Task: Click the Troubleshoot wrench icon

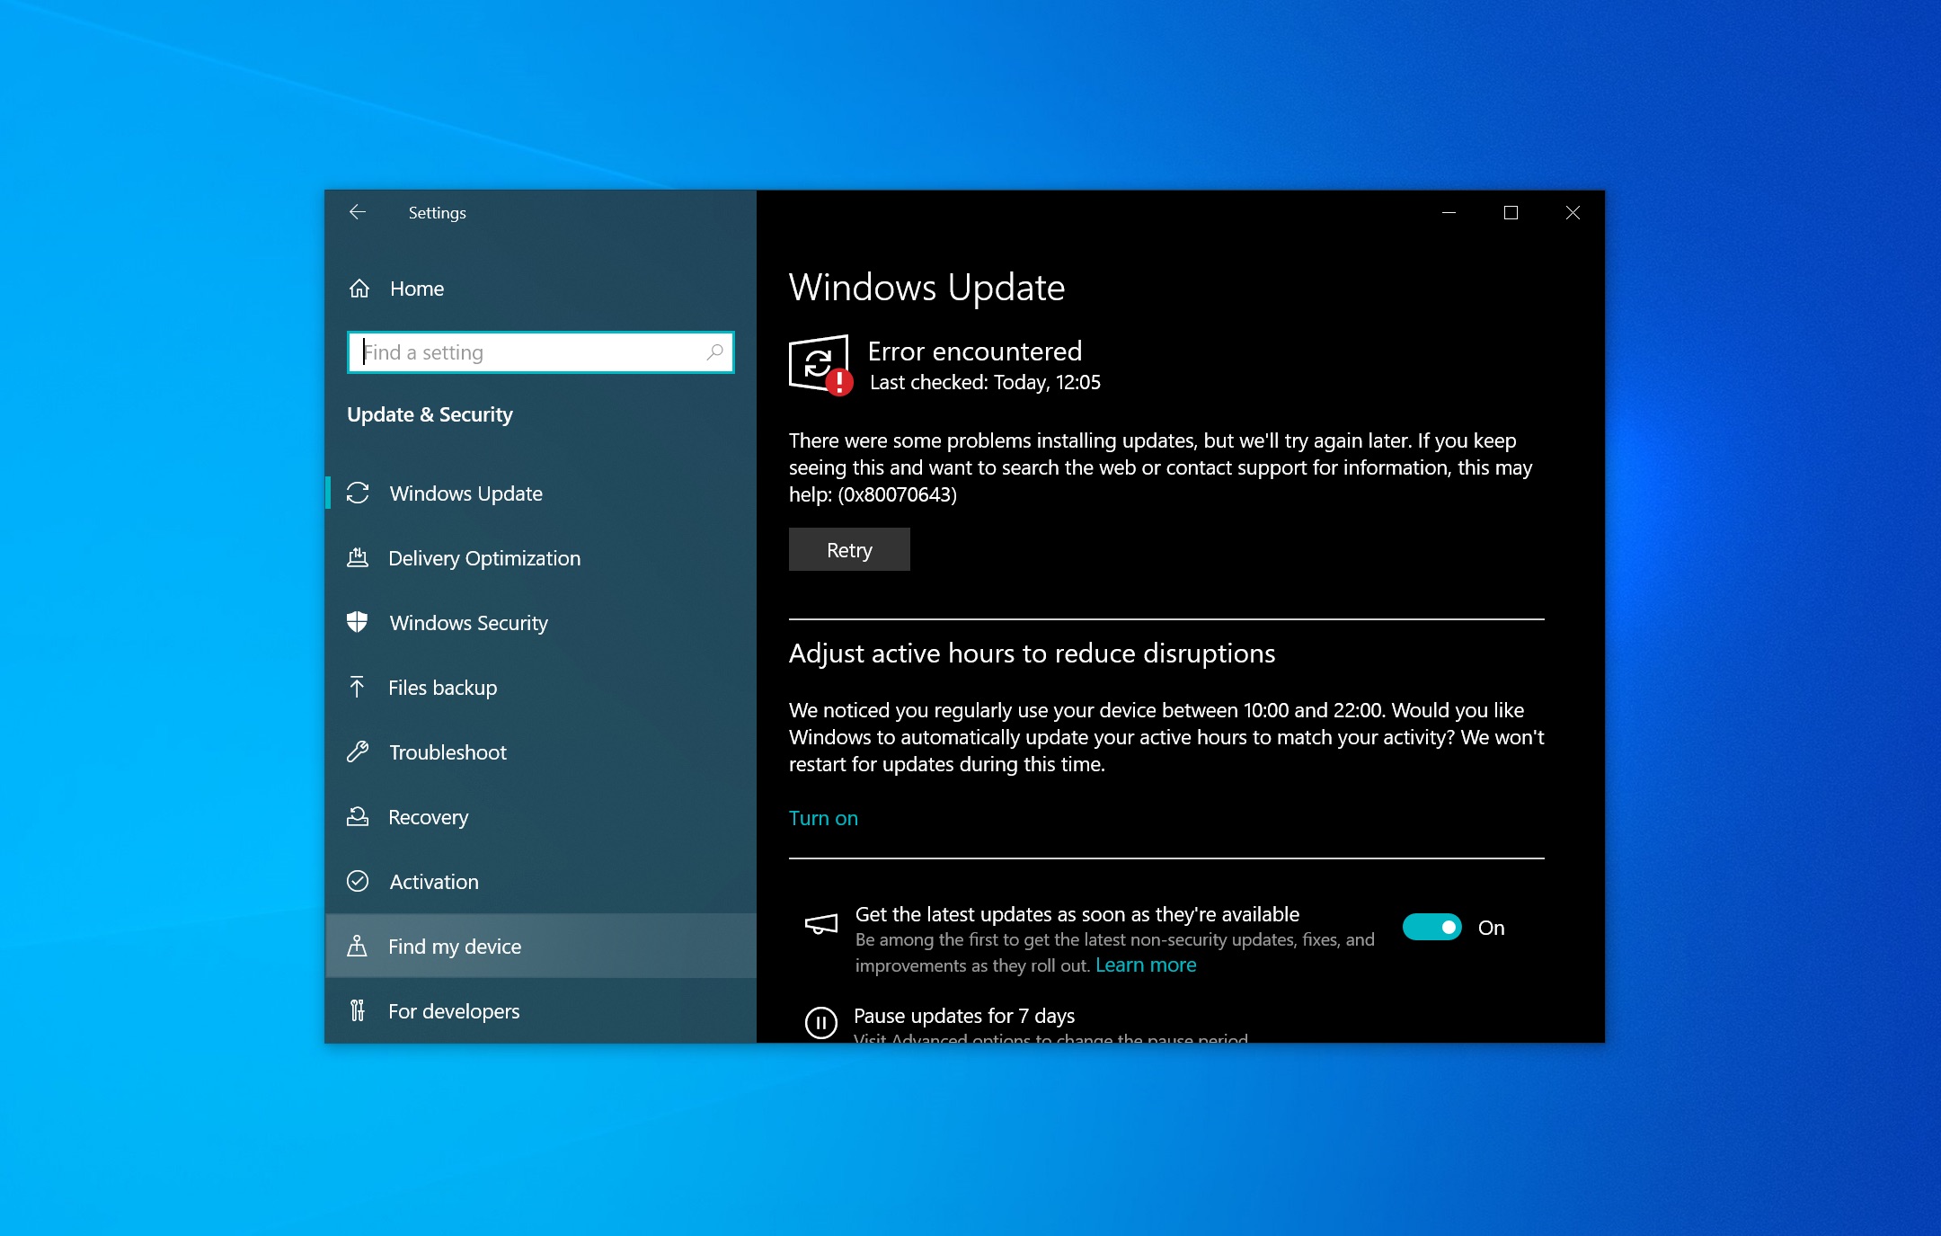Action: point(360,751)
